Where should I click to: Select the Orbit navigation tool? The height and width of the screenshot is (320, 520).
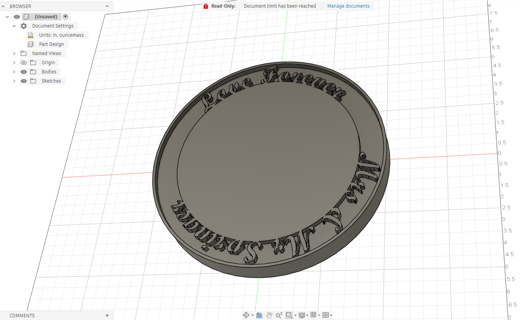pos(246,315)
